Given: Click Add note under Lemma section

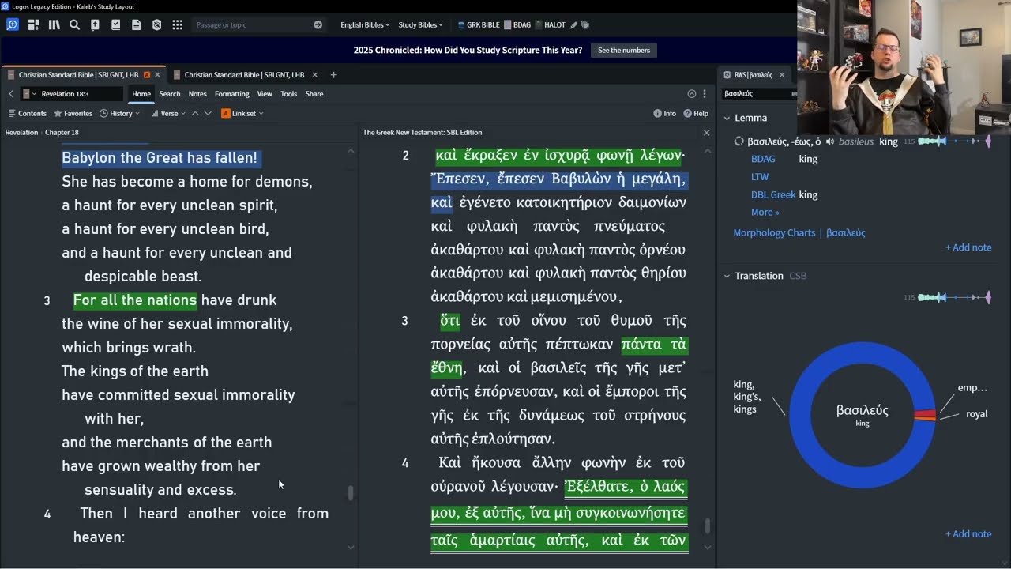Looking at the screenshot, I should (x=968, y=247).
